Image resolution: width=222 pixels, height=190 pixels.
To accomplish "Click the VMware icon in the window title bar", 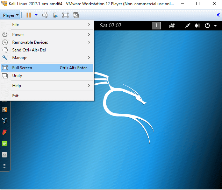I will (4, 3).
